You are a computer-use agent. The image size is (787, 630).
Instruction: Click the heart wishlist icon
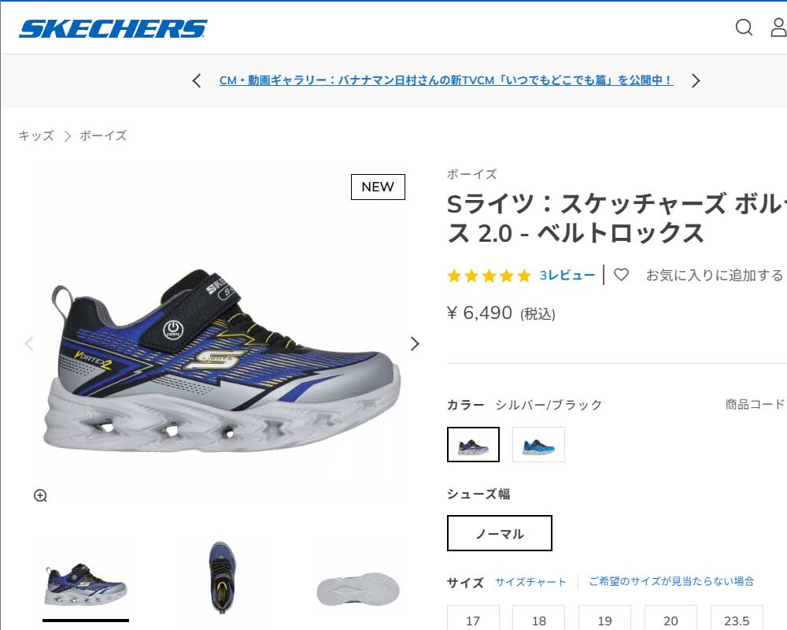click(622, 275)
